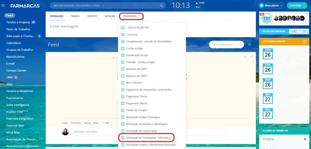This screenshot has width=311, height=149.
Task: Expand the Mais options under the post
Action: (96, 123)
